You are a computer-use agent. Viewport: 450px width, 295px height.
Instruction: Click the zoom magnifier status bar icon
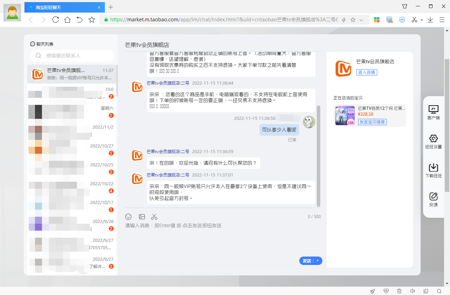tap(439, 291)
